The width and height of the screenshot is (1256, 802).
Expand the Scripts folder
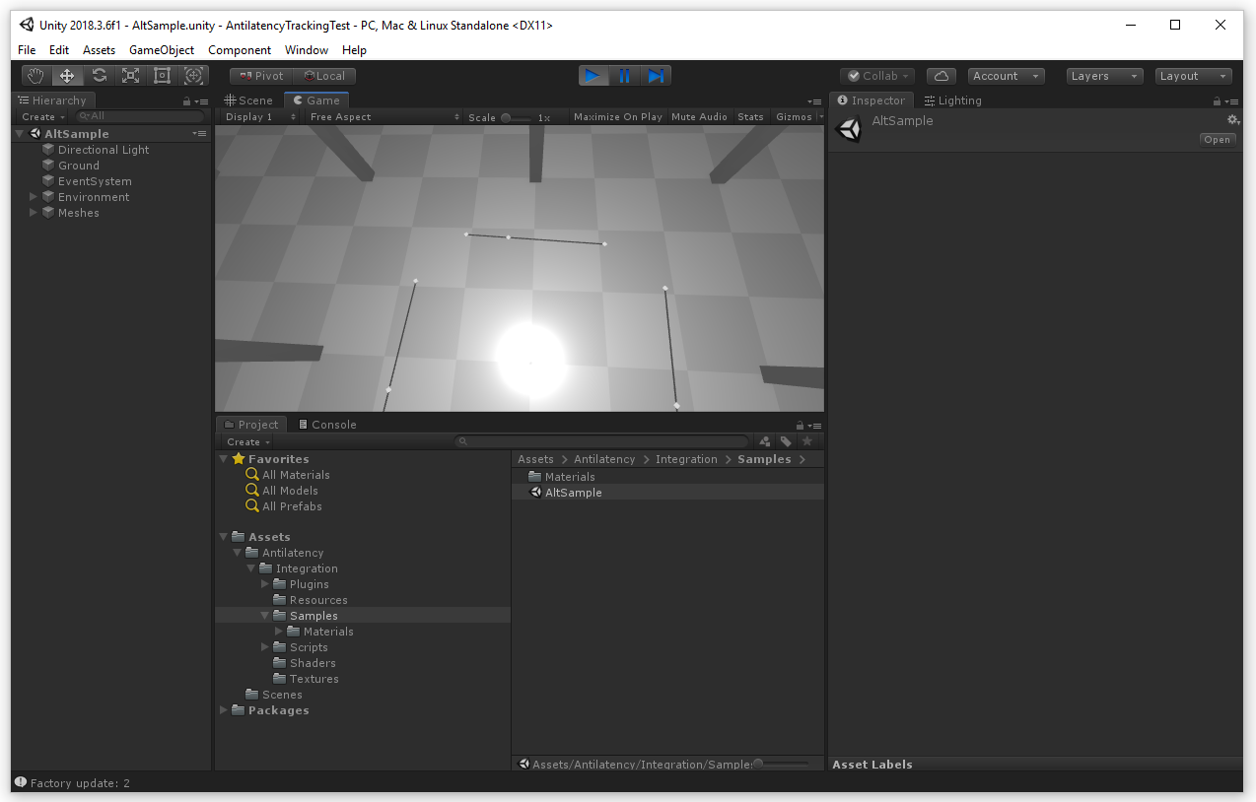pos(265,647)
